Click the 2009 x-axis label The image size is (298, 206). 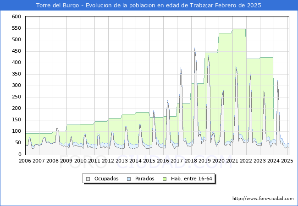(x=66, y=161)
